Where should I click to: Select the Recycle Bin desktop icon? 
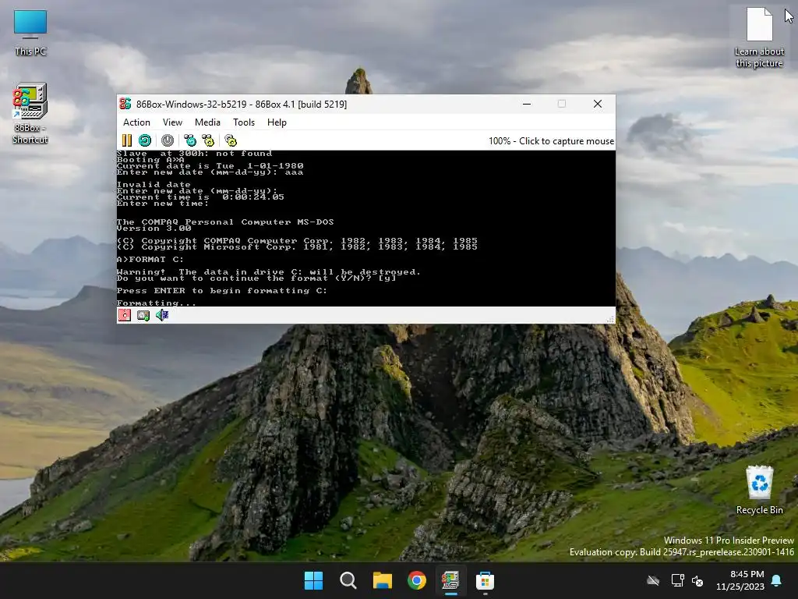pos(759,490)
